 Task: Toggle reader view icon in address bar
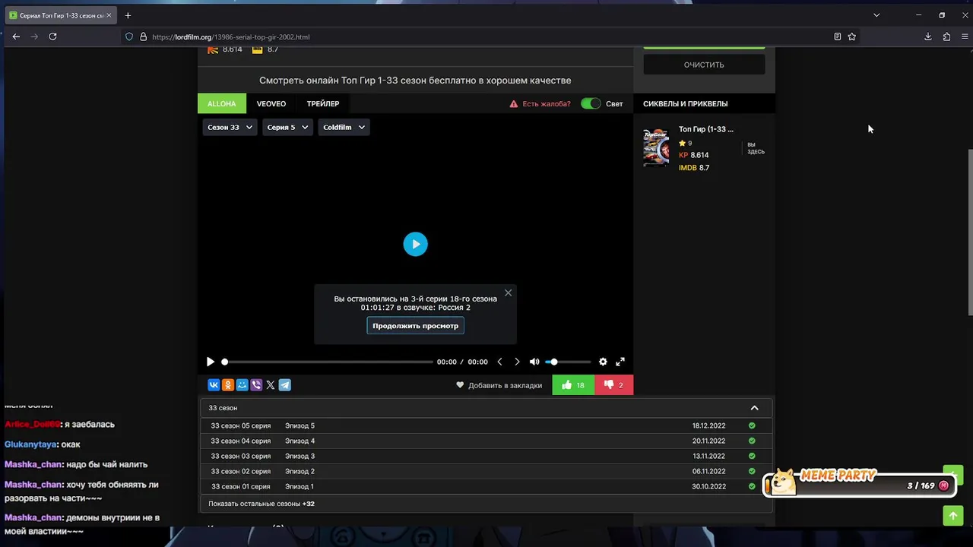(x=837, y=36)
